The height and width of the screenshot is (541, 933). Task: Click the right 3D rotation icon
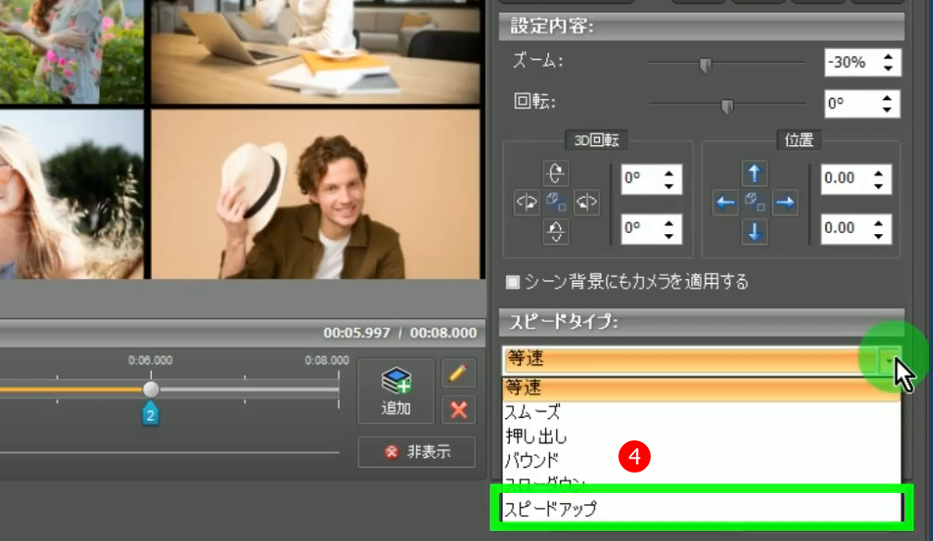(587, 203)
